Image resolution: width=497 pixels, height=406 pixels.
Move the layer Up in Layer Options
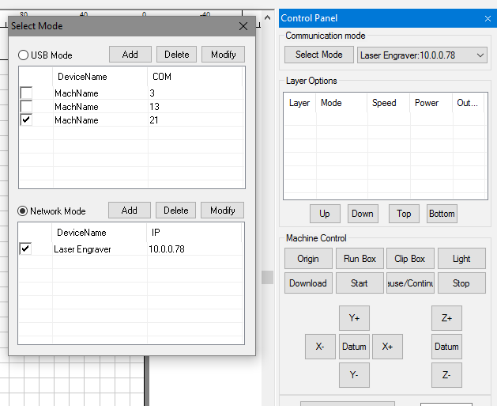click(325, 214)
